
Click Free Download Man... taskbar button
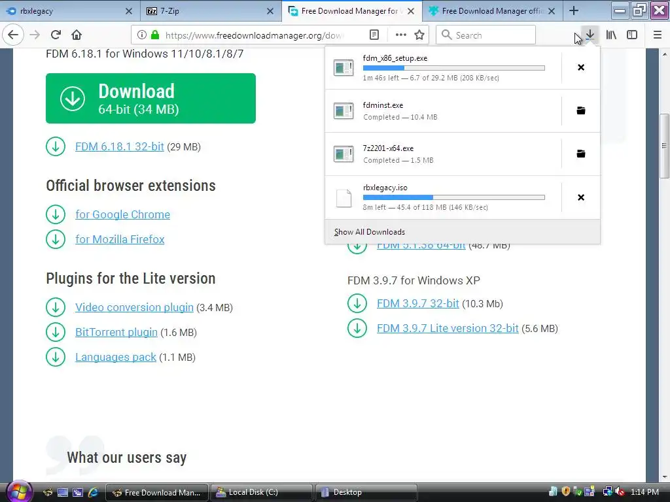click(157, 492)
